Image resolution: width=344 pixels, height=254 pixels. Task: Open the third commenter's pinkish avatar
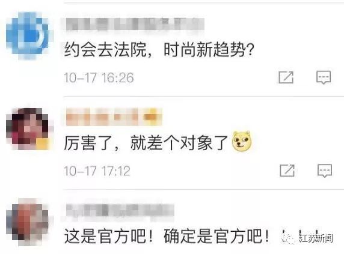(x=27, y=222)
